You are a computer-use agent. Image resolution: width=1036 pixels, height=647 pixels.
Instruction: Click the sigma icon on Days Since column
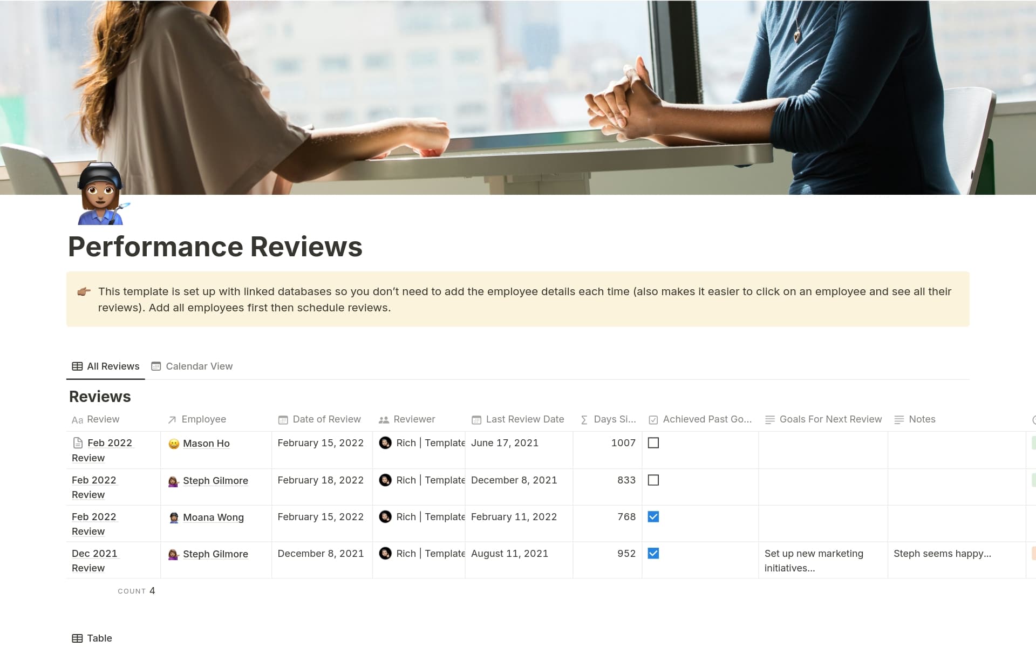[x=584, y=420]
